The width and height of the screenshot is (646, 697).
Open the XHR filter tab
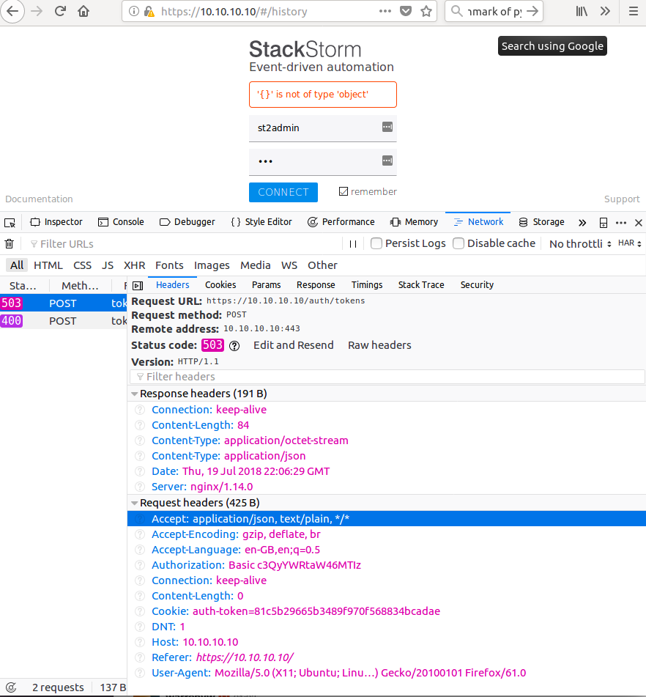tap(133, 265)
